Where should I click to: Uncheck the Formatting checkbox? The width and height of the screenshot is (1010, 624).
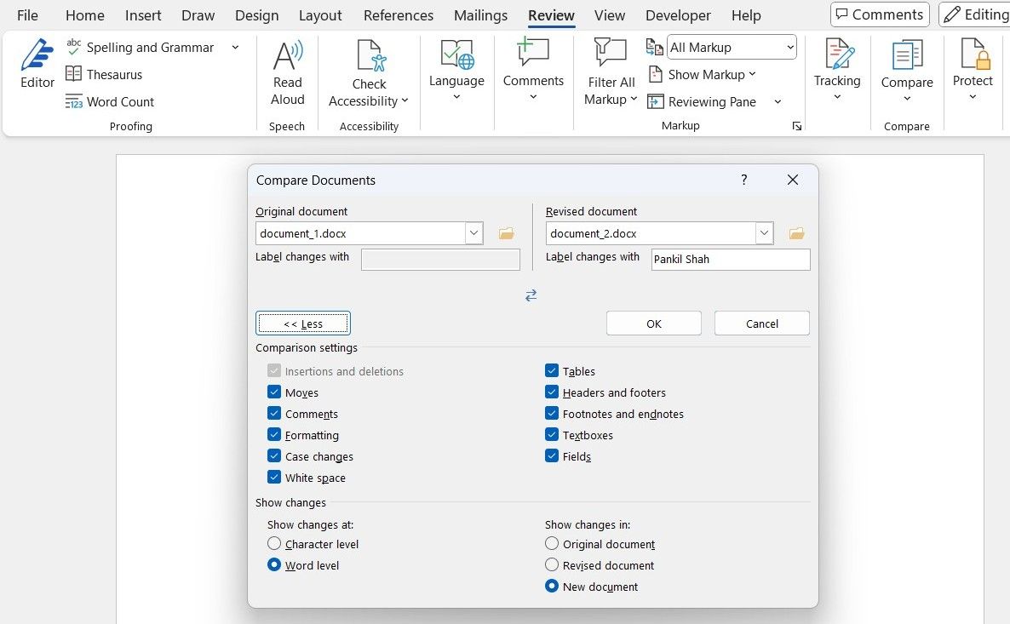pyautogui.click(x=273, y=434)
